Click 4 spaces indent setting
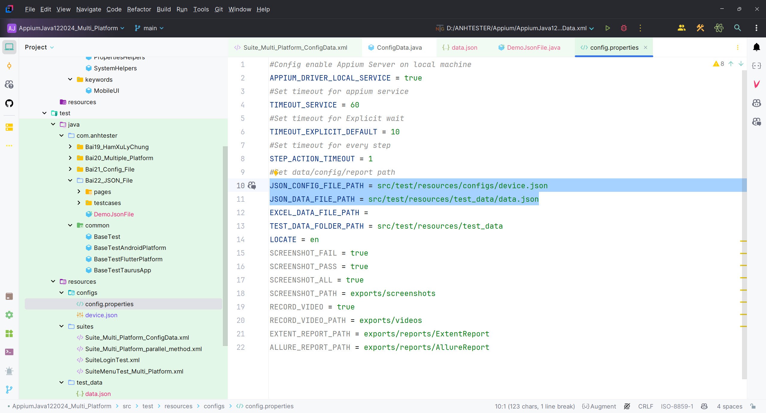The height and width of the screenshot is (413, 766). tap(729, 406)
